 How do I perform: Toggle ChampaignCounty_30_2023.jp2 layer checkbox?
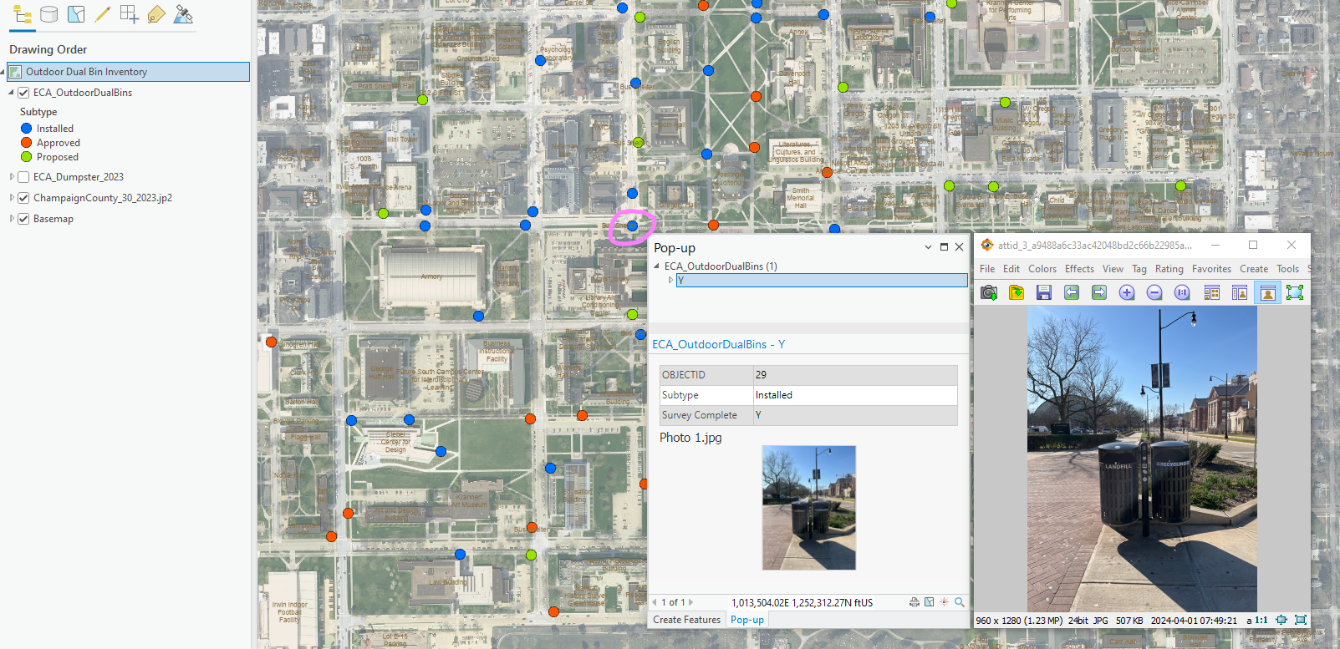[23, 198]
